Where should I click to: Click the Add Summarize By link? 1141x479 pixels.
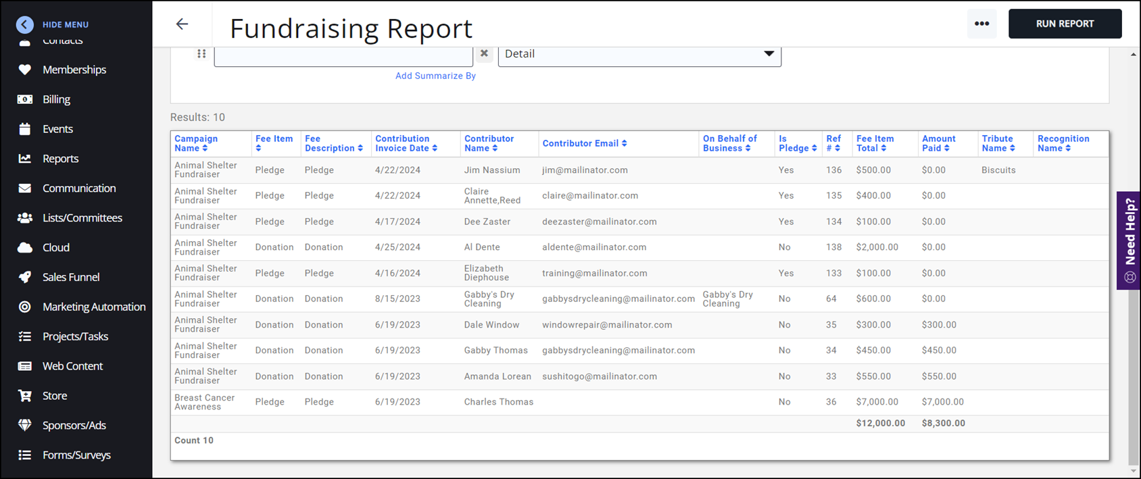click(x=435, y=76)
